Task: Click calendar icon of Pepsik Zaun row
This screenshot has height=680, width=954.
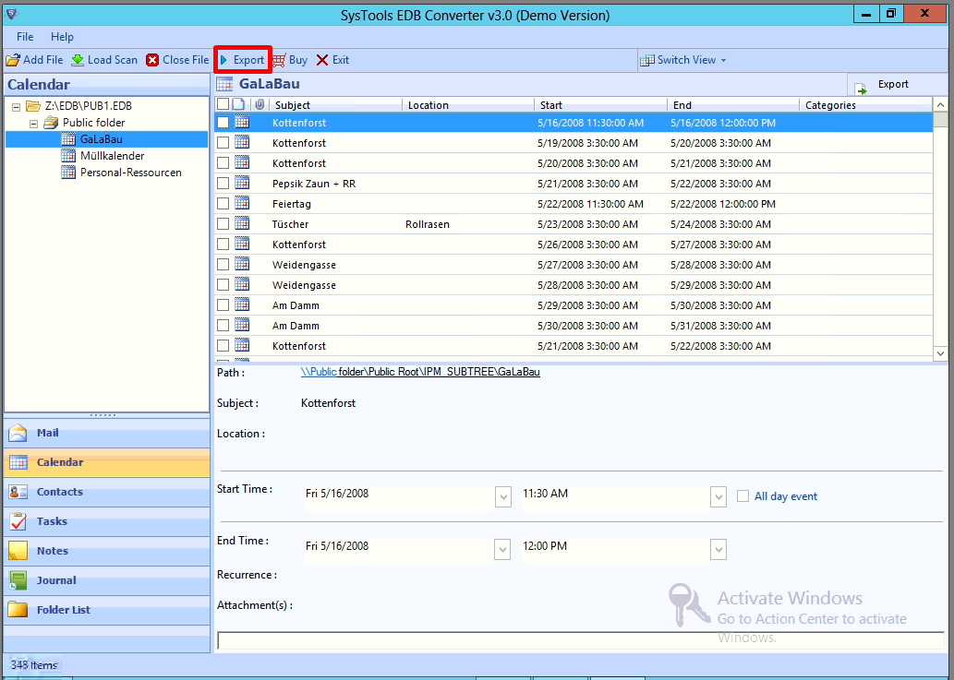Action: [242, 183]
